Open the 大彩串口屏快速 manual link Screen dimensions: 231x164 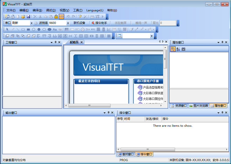click(x=151, y=93)
